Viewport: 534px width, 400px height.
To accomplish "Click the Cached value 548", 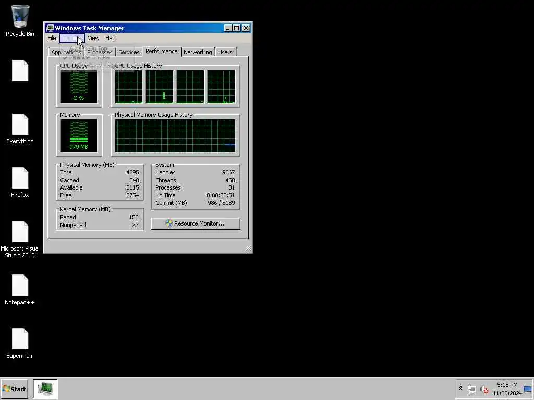I will pyautogui.click(x=134, y=180).
